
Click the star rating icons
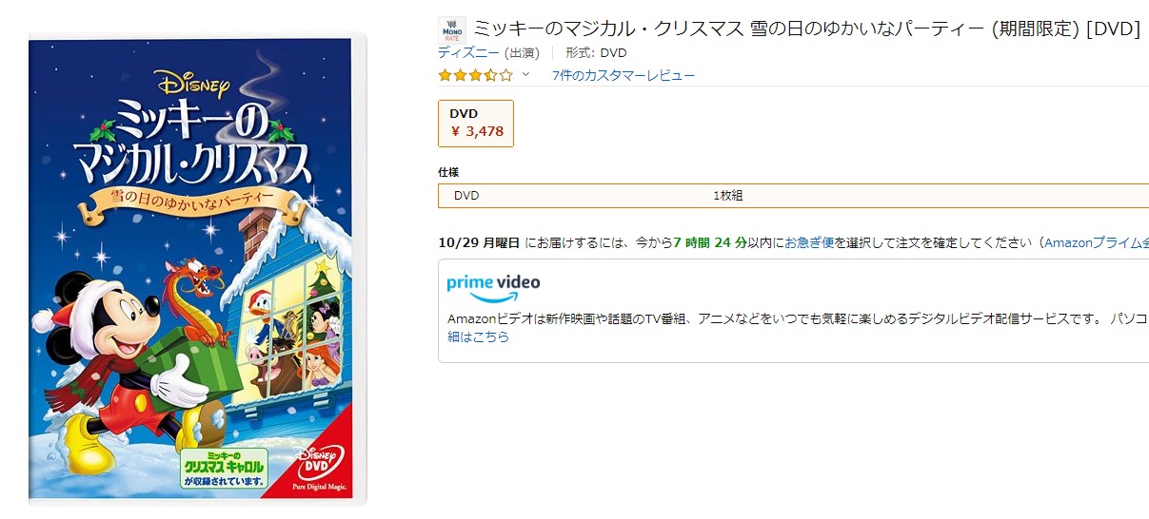coord(475,75)
